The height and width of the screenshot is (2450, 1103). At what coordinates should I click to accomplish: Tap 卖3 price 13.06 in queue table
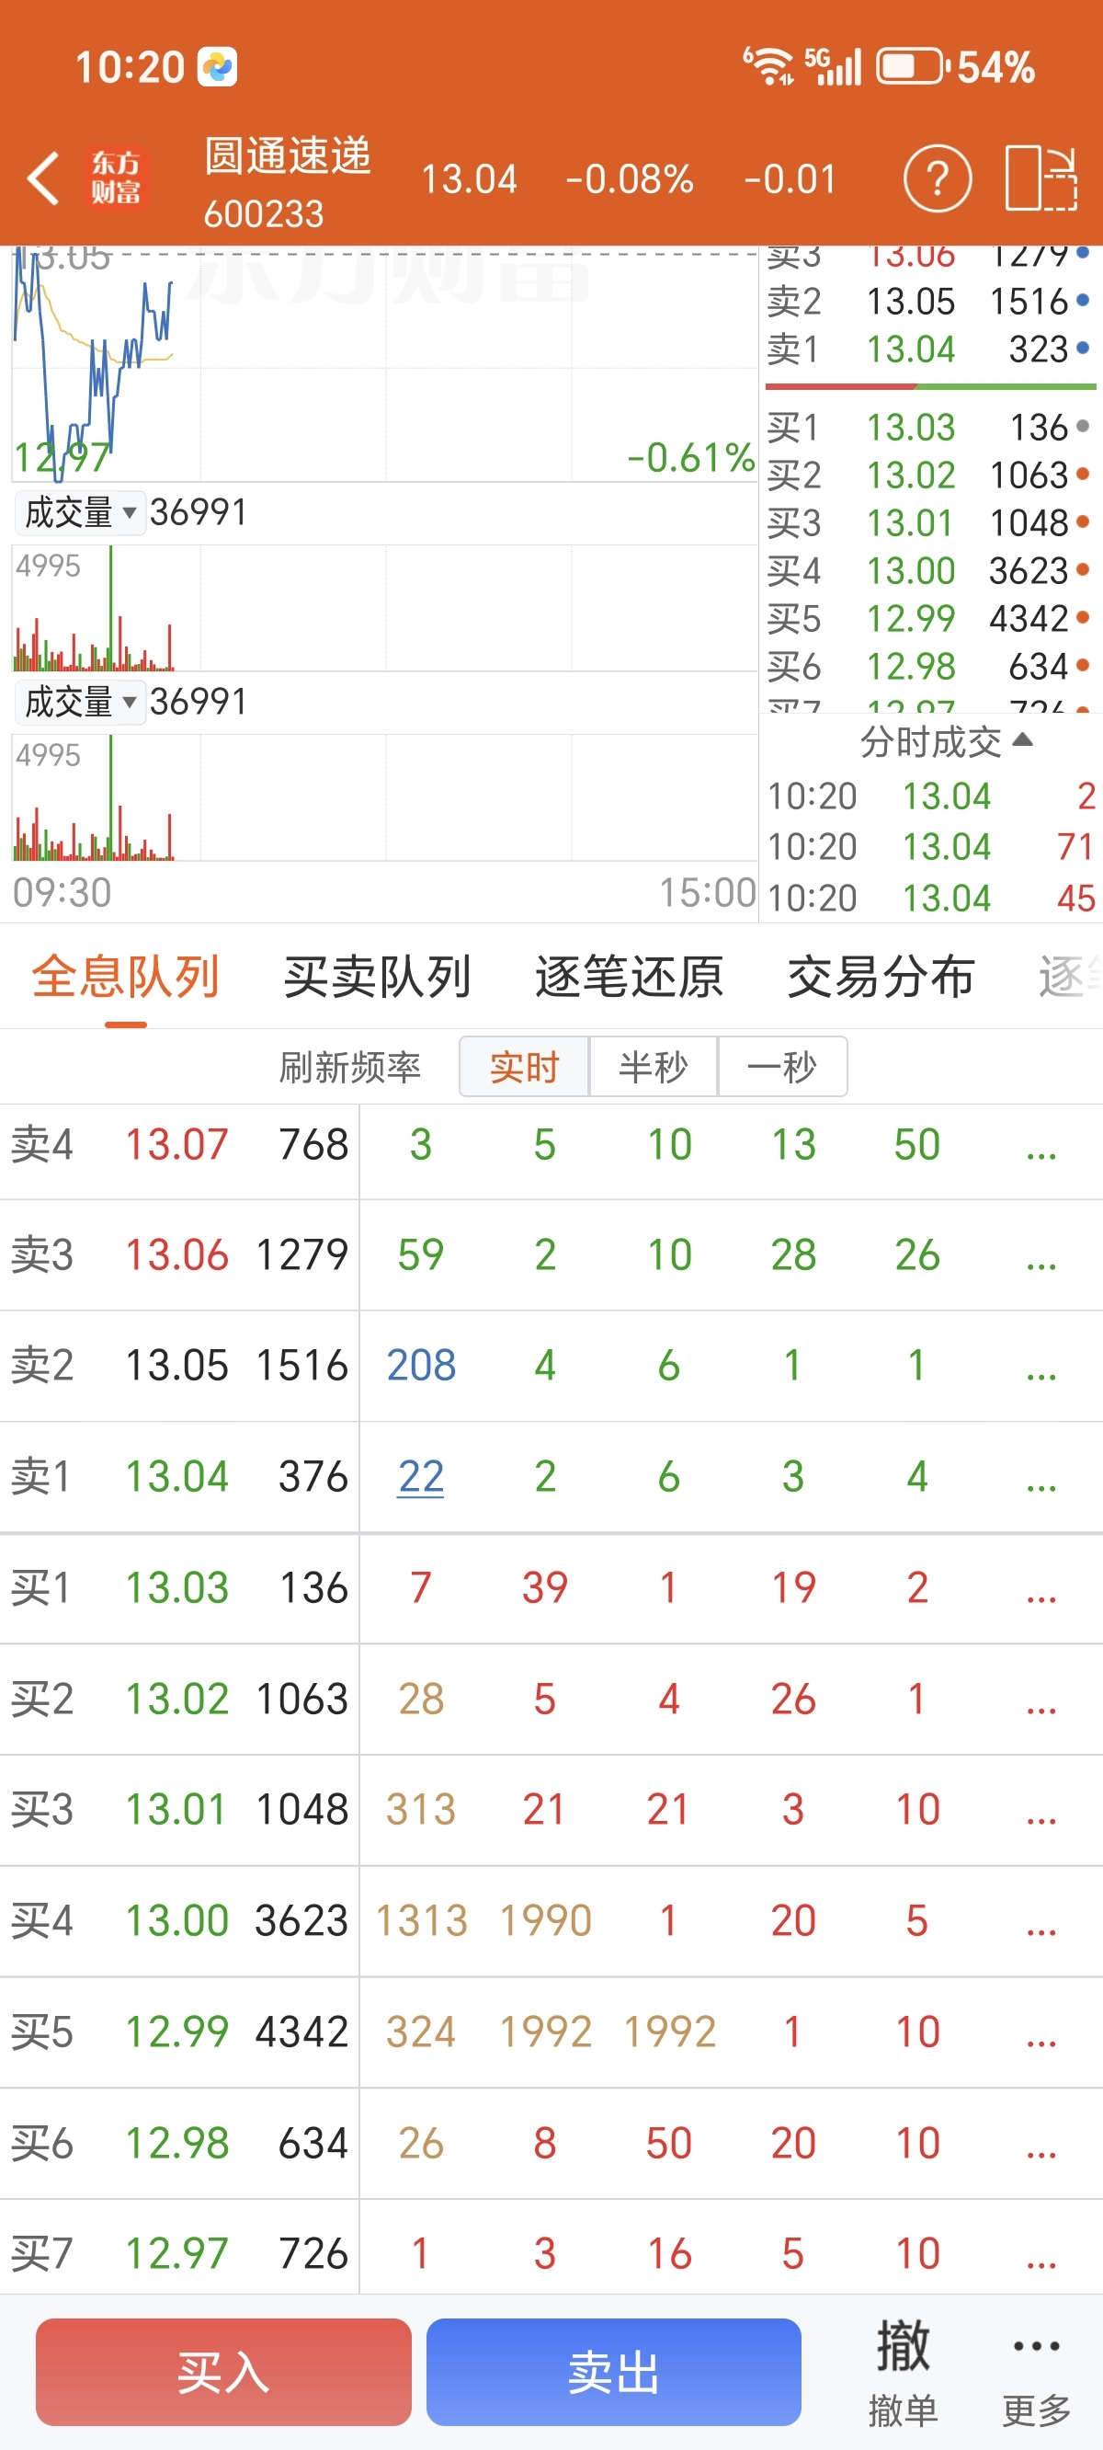[x=176, y=1254]
